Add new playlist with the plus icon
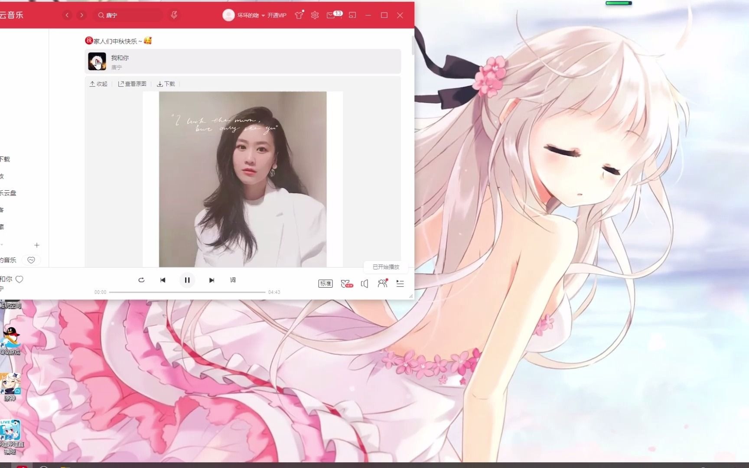Image resolution: width=749 pixels, height=468 pixels. point(37,245)
